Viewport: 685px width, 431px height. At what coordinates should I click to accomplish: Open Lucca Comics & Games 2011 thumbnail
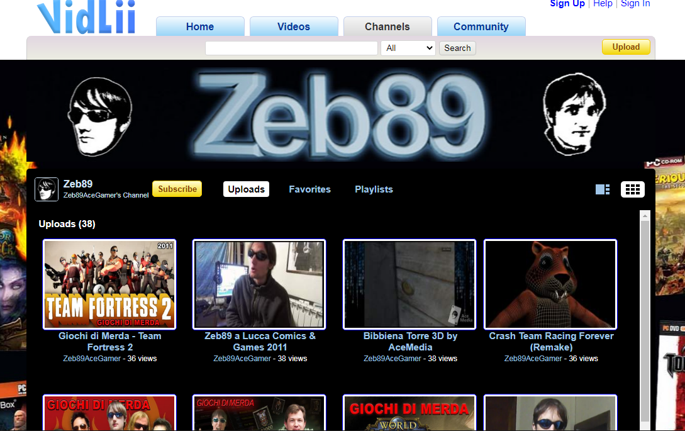(260, 284)
